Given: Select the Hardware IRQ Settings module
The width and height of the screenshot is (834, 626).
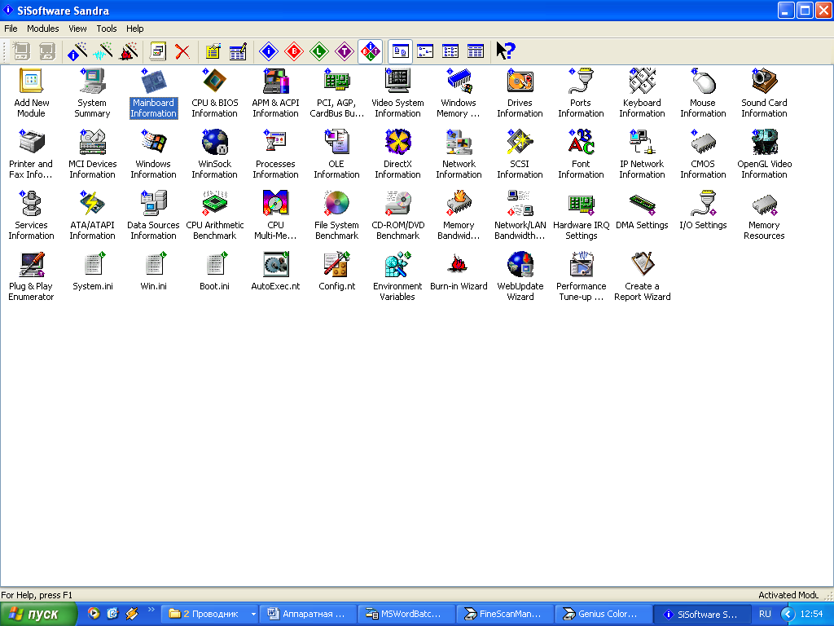Looking at the screenshot, I should point(581,215).
